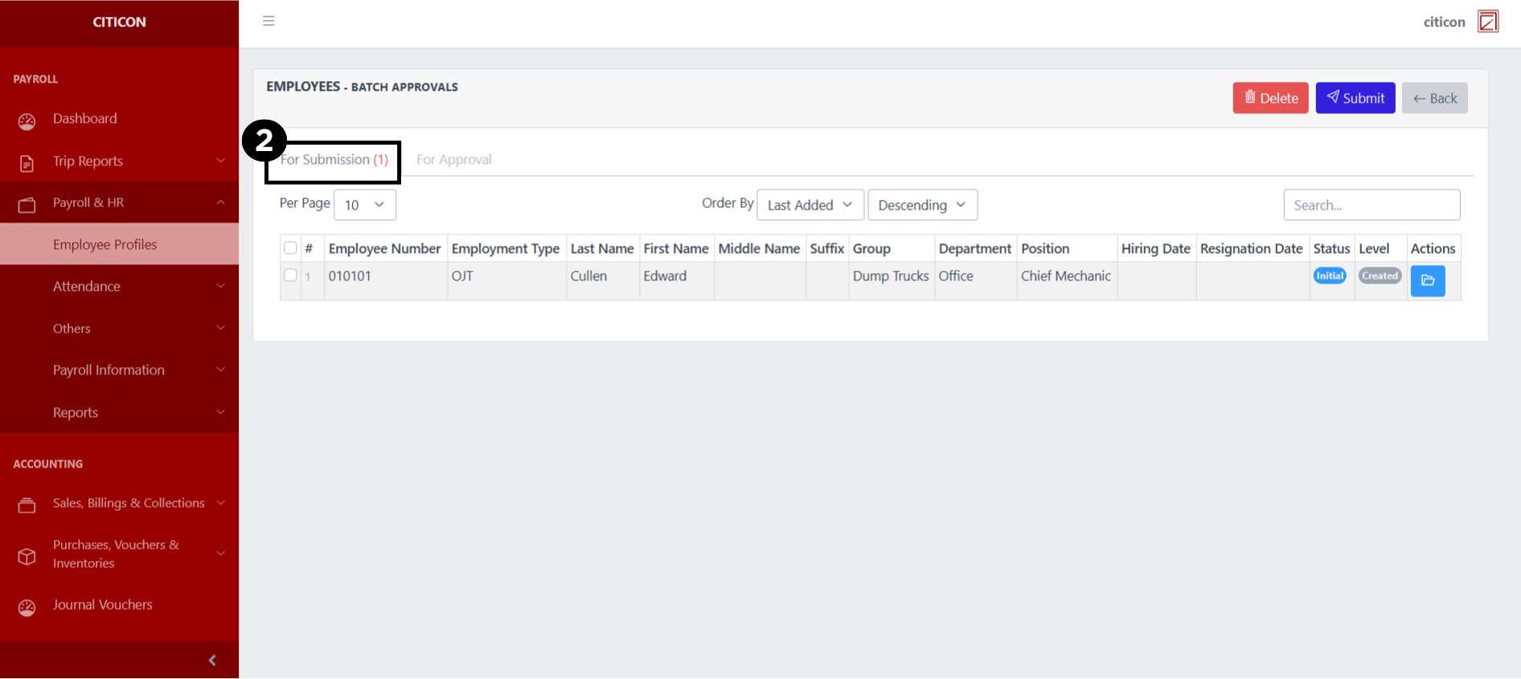The image size is (1521, 679).
Task: Click the red Delete button
Action: click(1270, 98)
